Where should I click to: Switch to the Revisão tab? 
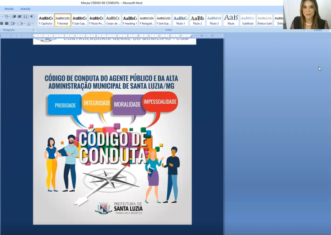click(x=9, y=9)
